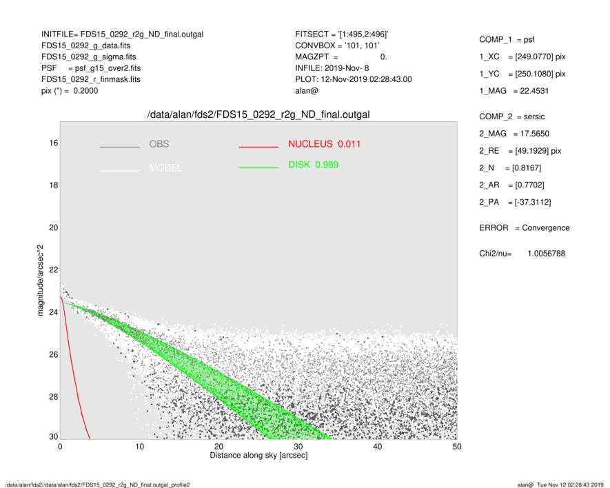Click the 2_MAG = 17.5650 value
610x488 pixels.
coord(514,134)
